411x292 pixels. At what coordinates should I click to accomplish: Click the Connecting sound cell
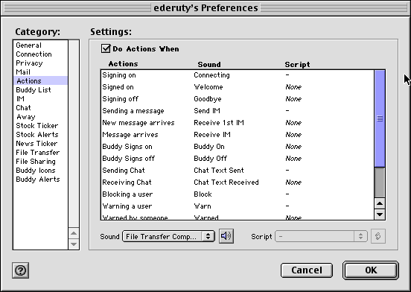click(211, 75)
